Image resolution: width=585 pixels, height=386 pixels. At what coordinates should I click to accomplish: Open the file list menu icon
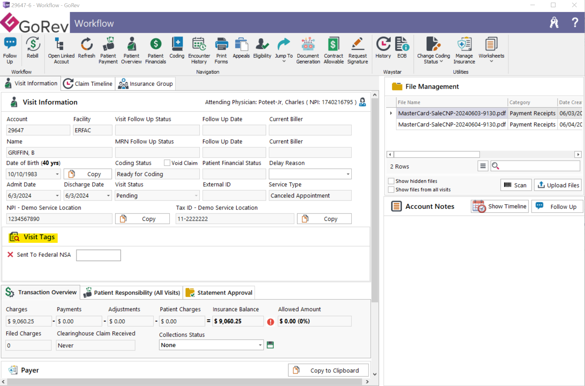483,166
